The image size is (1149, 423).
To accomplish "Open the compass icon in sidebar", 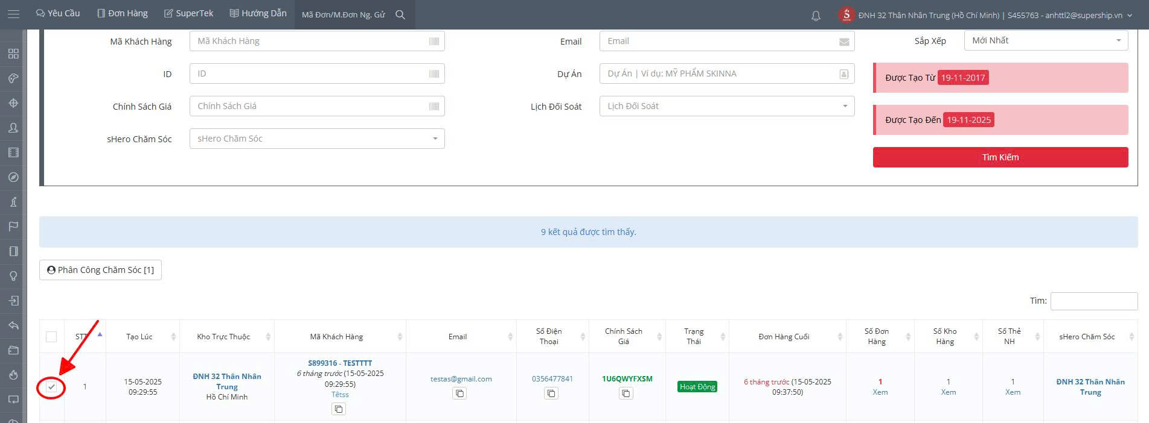I will click(x=13, y=177).
